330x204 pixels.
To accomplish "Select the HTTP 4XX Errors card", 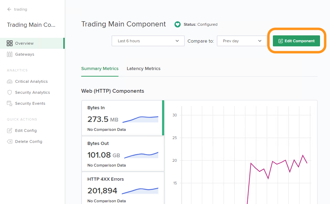I will pyautogui.click(x=123, y=188).
